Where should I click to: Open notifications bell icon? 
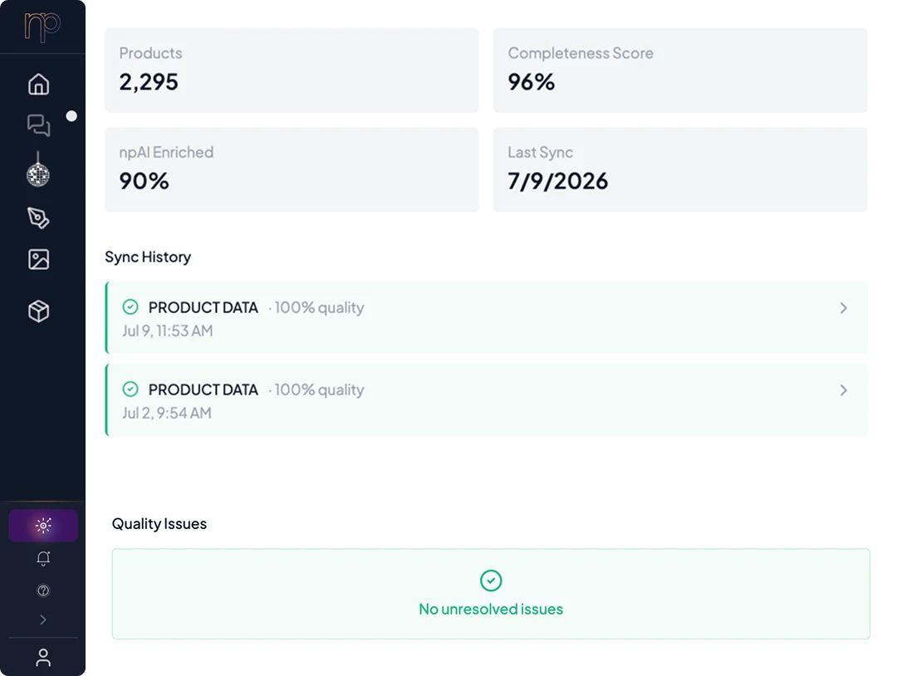click(43, 558)
